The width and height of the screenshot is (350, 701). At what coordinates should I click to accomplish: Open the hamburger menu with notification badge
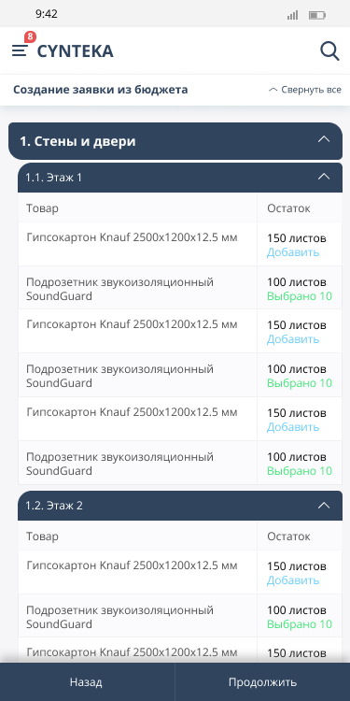point(20,50)
